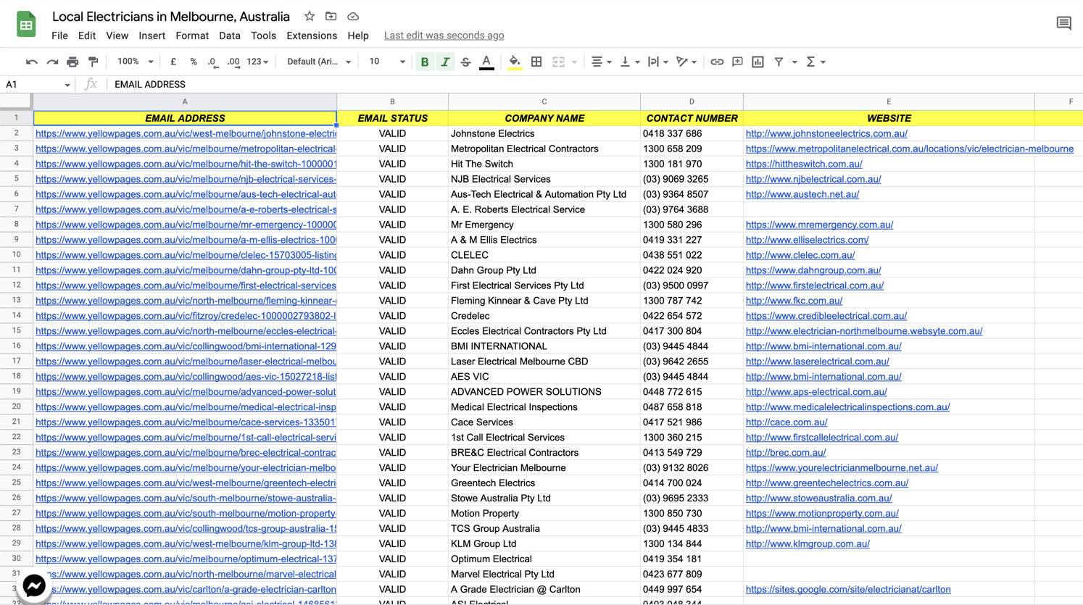
Task: Open the 123 more formats dropdown
Action: (257, 62)
